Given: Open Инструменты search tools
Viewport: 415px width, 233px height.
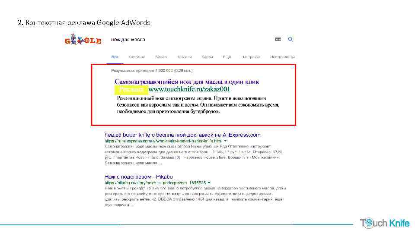Looking at the screenshot, I should tap(282, 57).
